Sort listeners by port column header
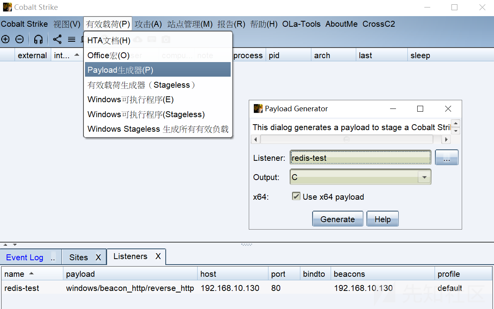The image size is (494, 309). point(284,274)
